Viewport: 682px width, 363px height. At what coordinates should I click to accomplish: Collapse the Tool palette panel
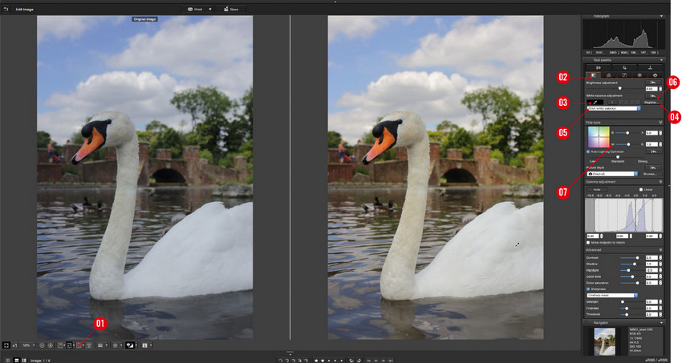(x=661, y=60)
